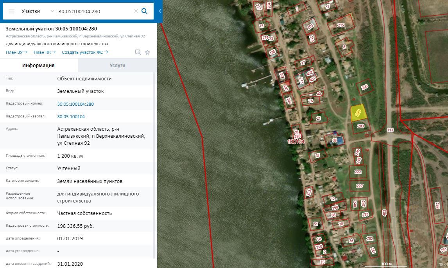Select parcel 21 on the map
Image resolution: width=448 pixels, height=268 pixels.
318,118
